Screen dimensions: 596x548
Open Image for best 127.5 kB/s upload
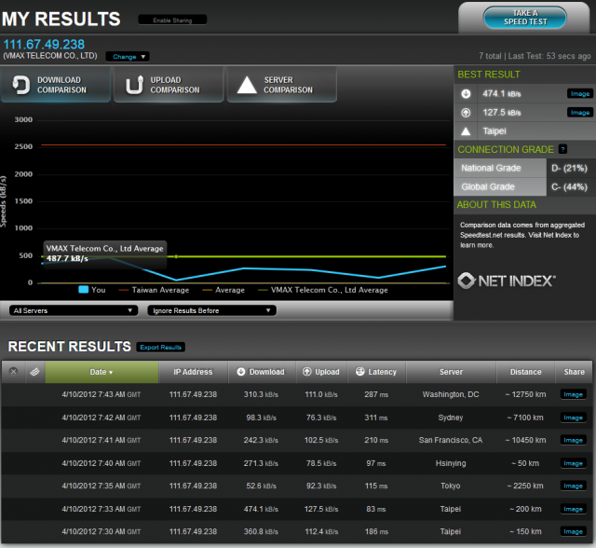pos(579,113)
